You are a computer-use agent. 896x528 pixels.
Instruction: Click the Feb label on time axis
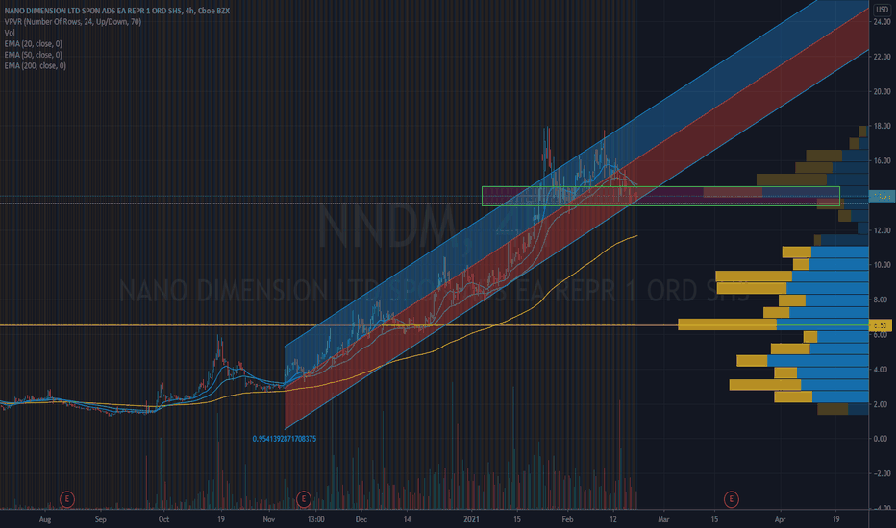567,519
